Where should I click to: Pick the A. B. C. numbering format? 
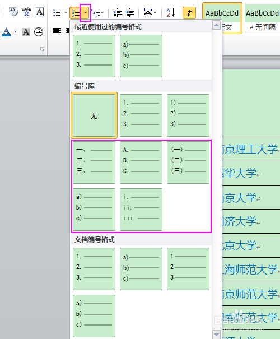click(141, 162)
